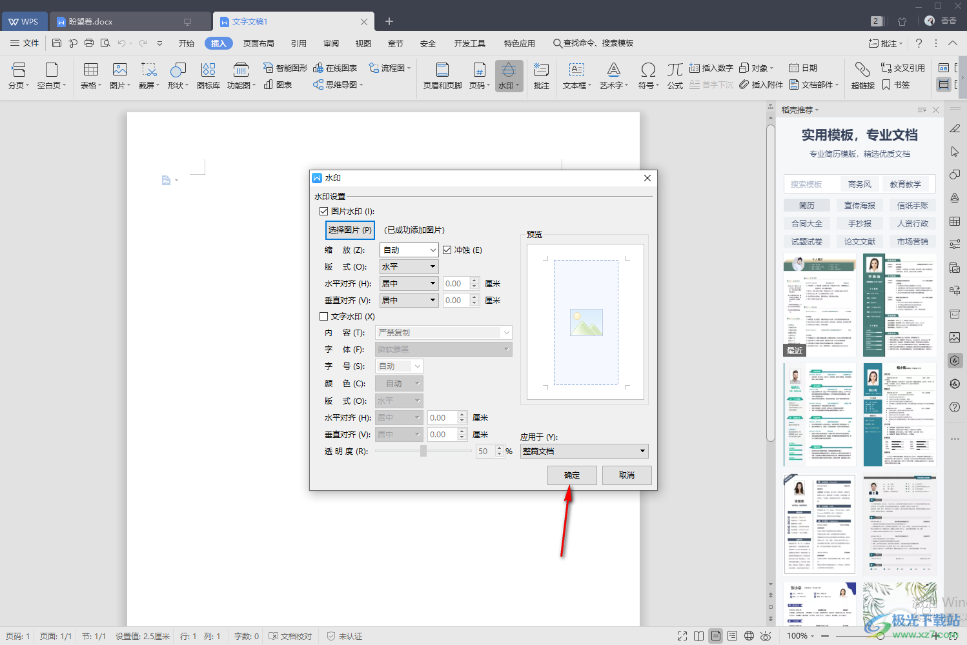Click the document vertical scrollbar
The height and width of the screenshot is (645, 967).
(770, 283)
